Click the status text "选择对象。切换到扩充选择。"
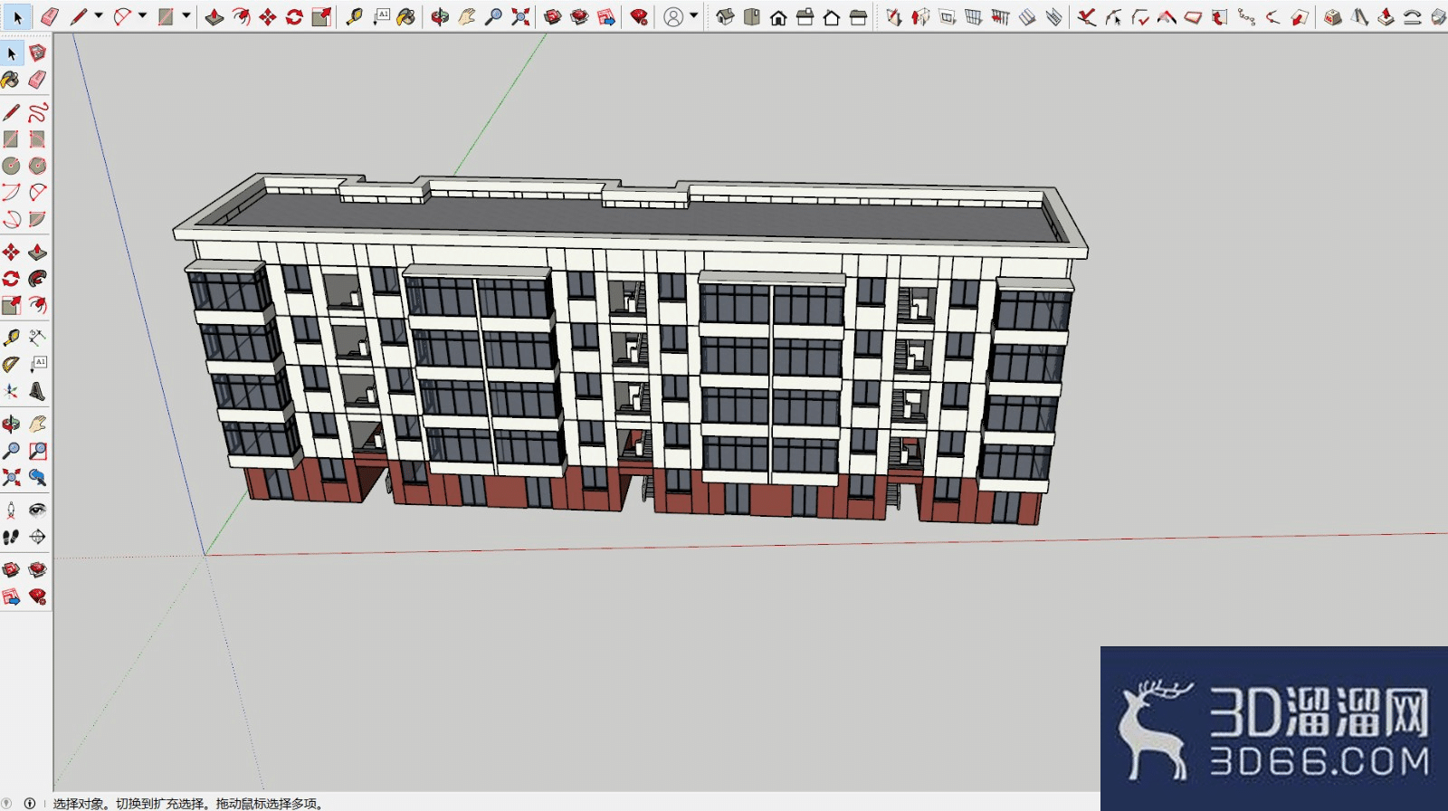The width and height of the screenshot is (1448, 811). pyautogui.click(x=132, y=803)
